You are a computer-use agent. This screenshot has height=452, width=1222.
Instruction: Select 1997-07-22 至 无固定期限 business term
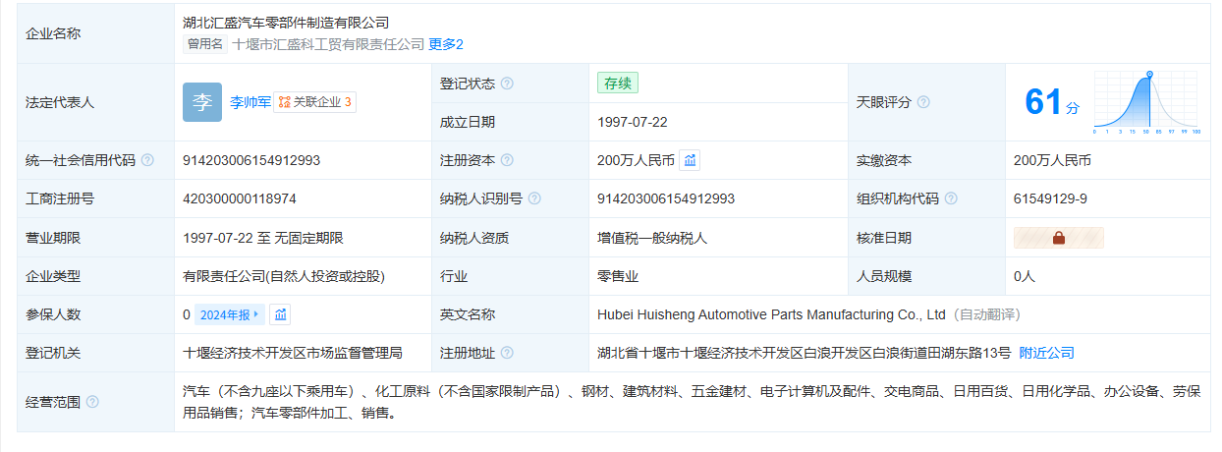(263, 238)
